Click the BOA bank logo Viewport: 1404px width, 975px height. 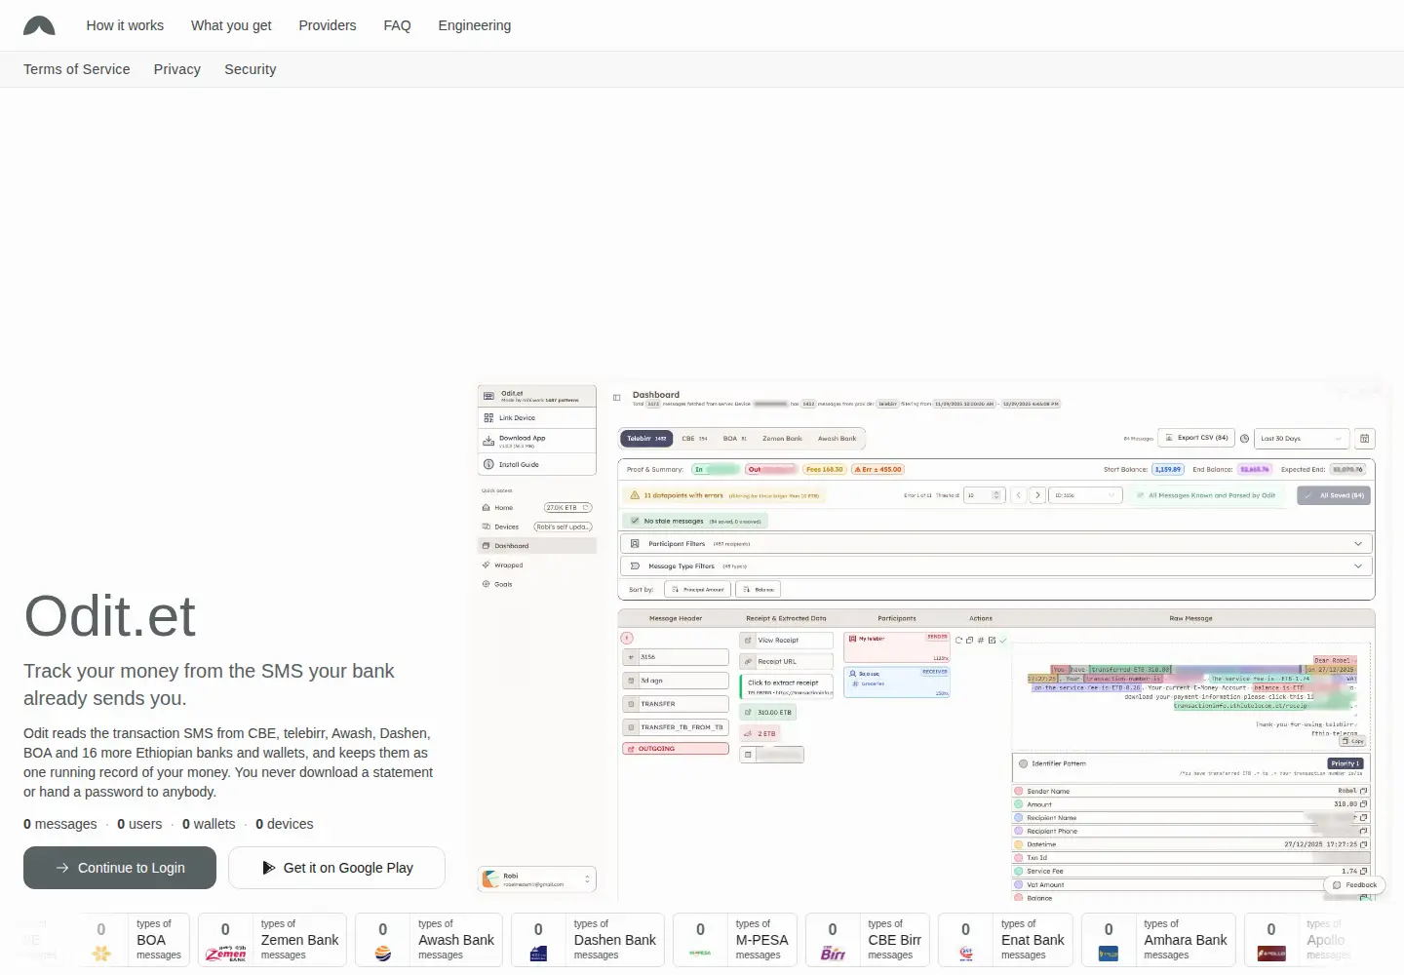pyautogui.click(x=101, y=954)
